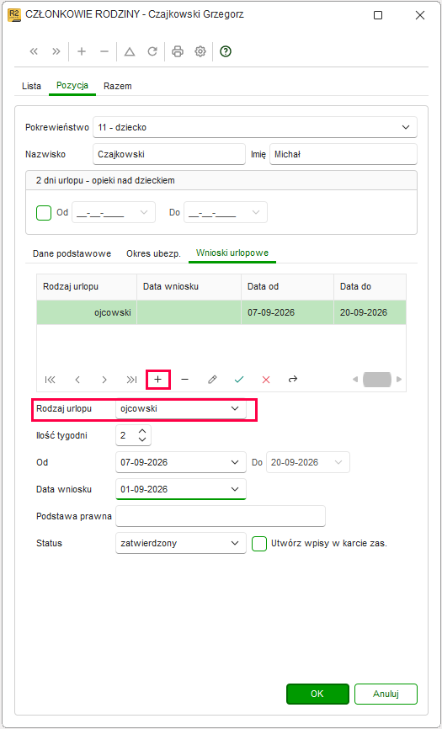This screenshot has width=442, height=729.
Task: Maximize the Członkowie rodziny window
Action: pyautogui.click(x=378, y=15)
